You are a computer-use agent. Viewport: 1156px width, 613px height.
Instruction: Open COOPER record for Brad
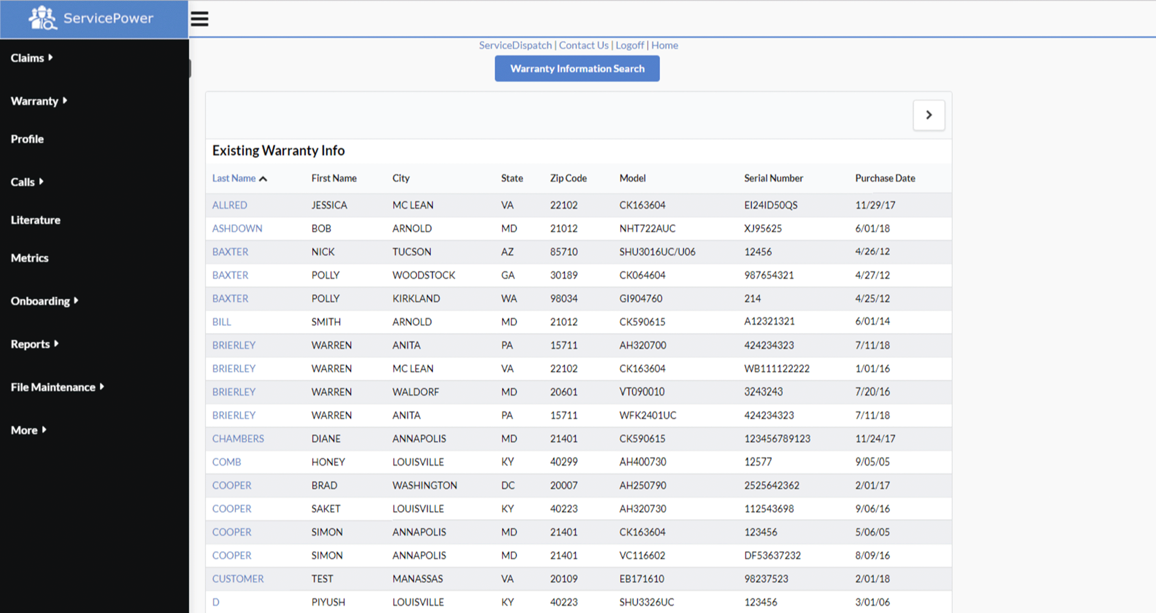pos(232,485)
